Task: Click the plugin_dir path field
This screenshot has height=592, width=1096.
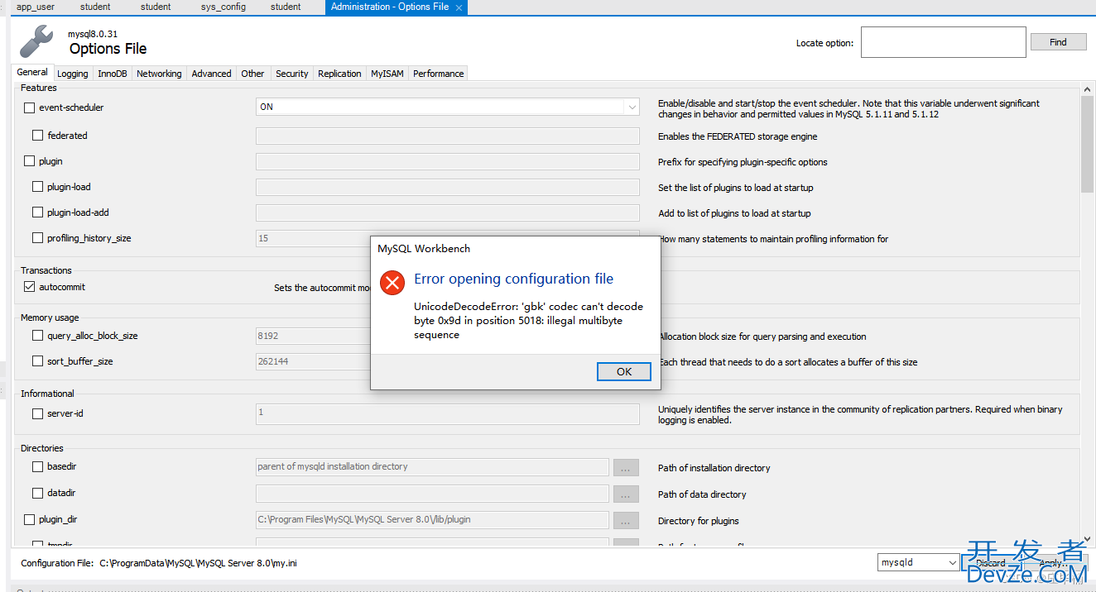Action: [x=432, y=520]
